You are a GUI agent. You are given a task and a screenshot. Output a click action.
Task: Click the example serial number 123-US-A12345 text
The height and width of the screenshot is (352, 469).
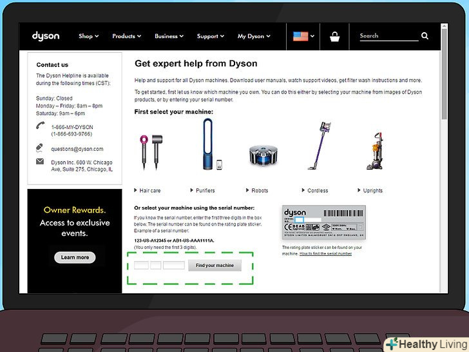click(150, 240)
